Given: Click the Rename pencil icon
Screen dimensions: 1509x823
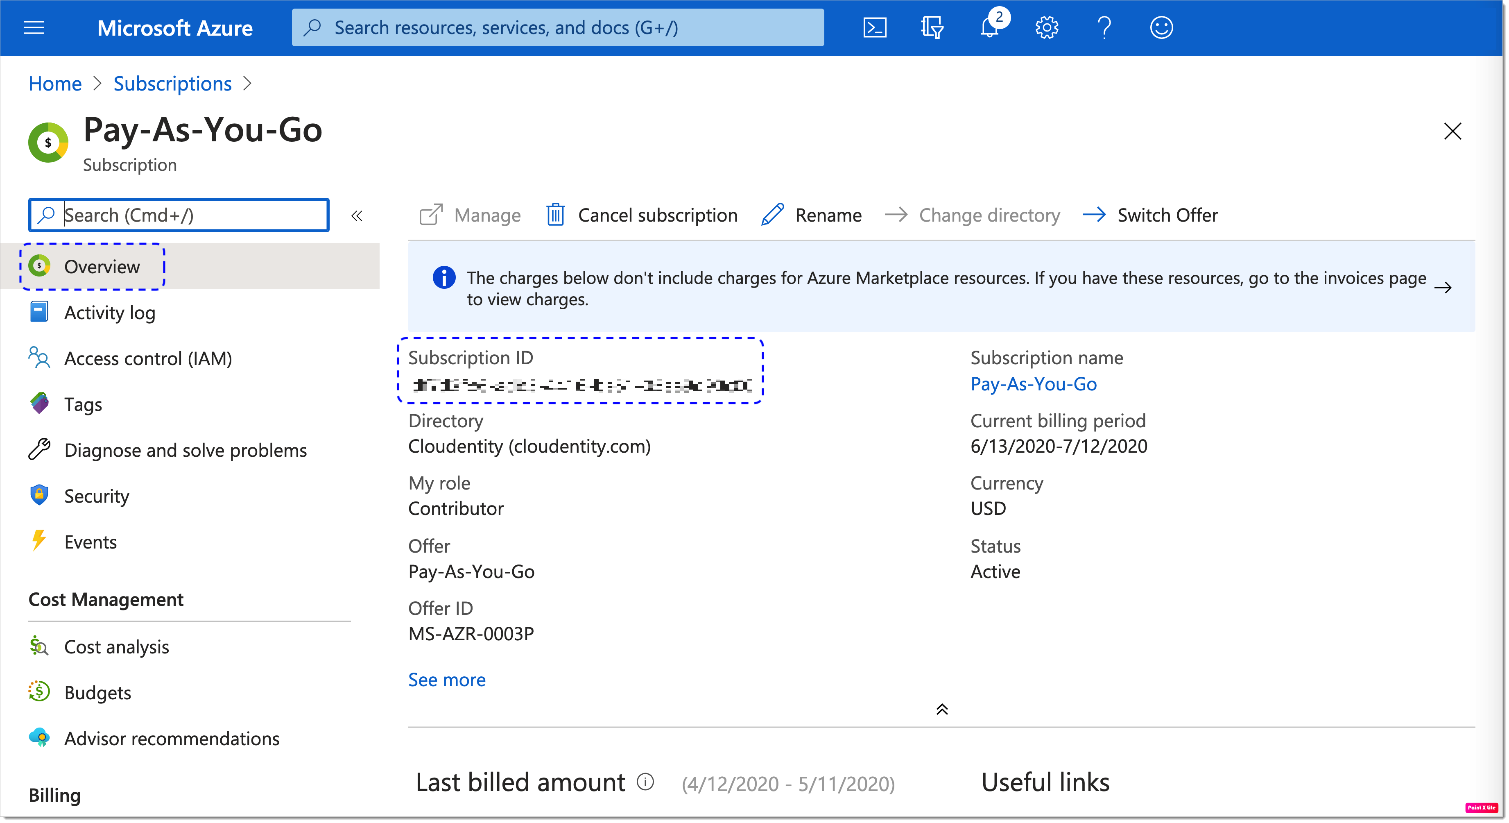Looking at the screenshot, I should pyautogui.click(x=773, y=215).
